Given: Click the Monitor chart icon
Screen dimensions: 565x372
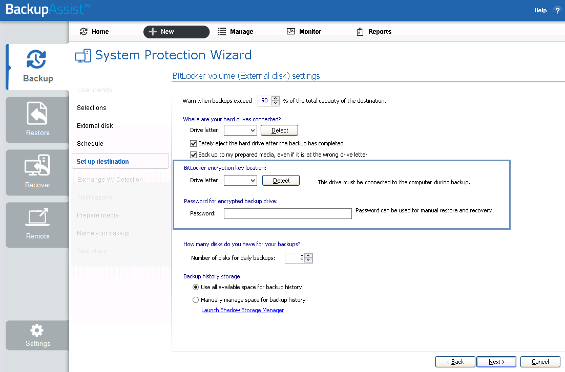Looking at the screenshot, I should coord(291,31).
